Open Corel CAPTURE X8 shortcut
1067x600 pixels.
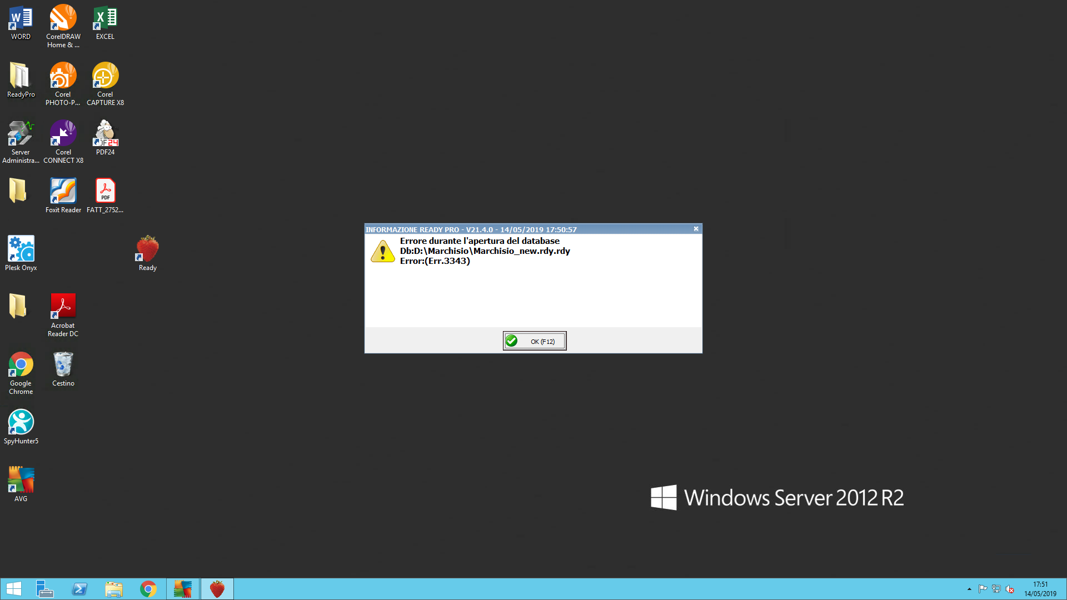pos(105,84)
